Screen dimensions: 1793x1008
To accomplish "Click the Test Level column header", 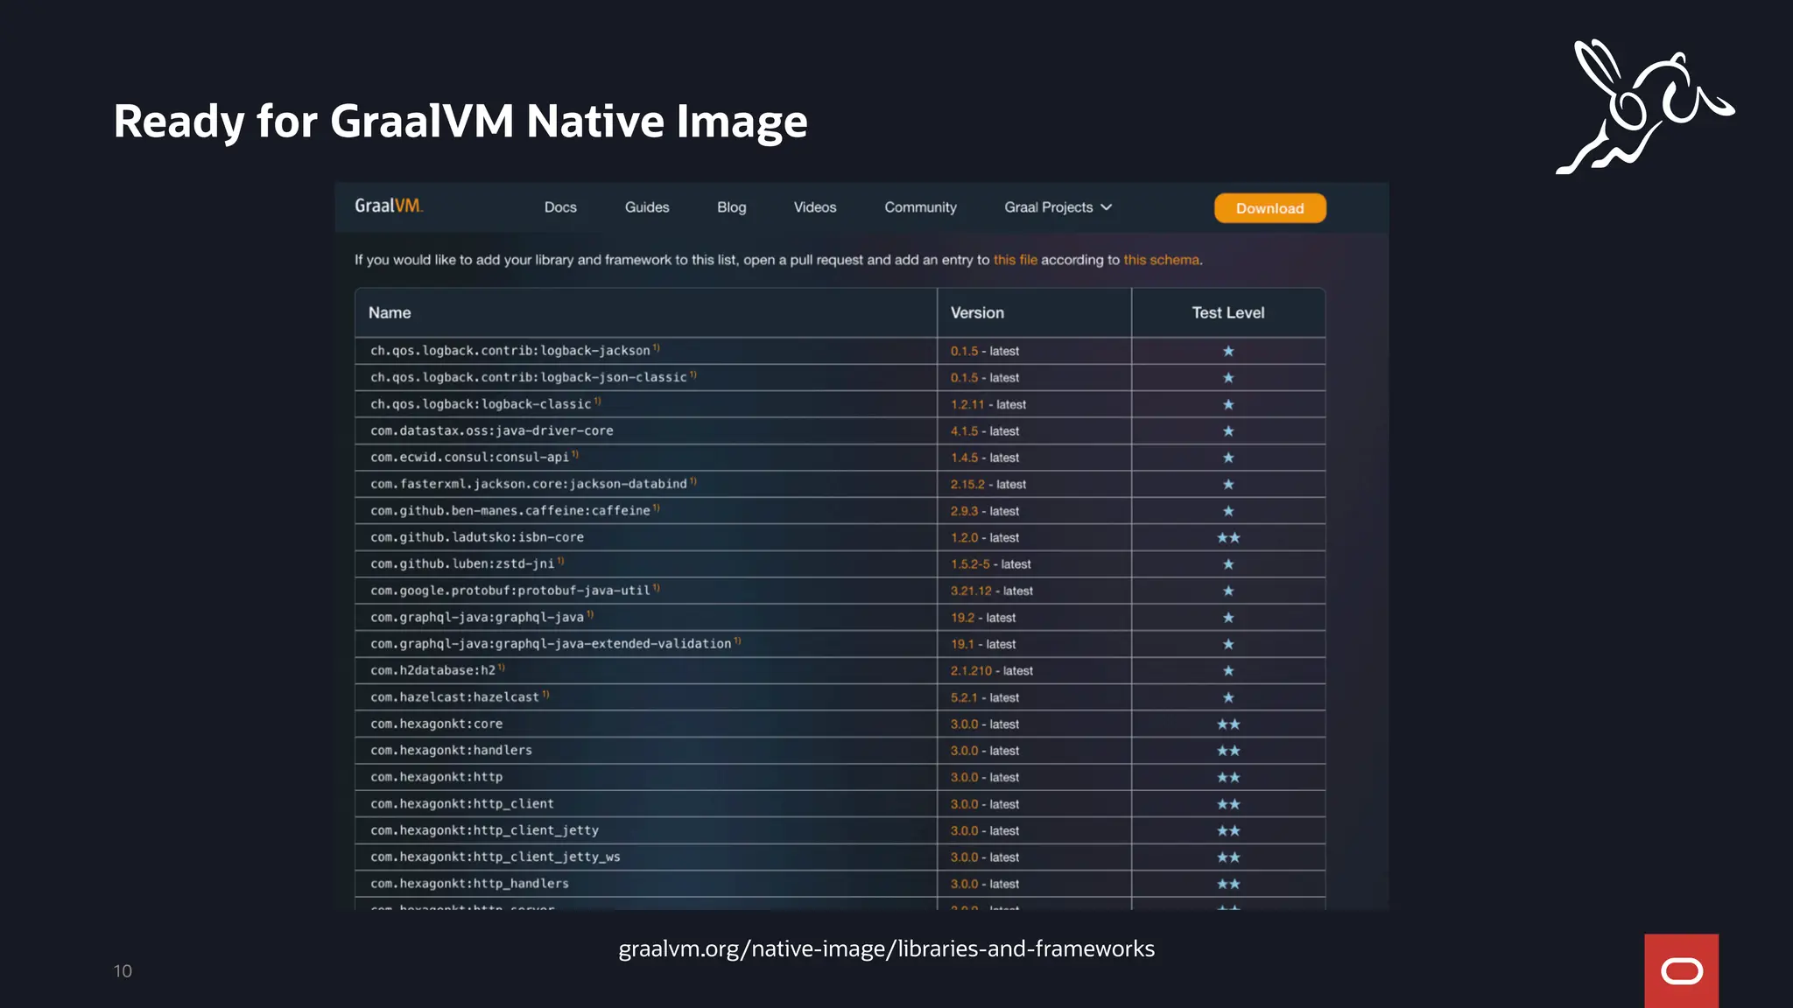I will coord(1227,312).
